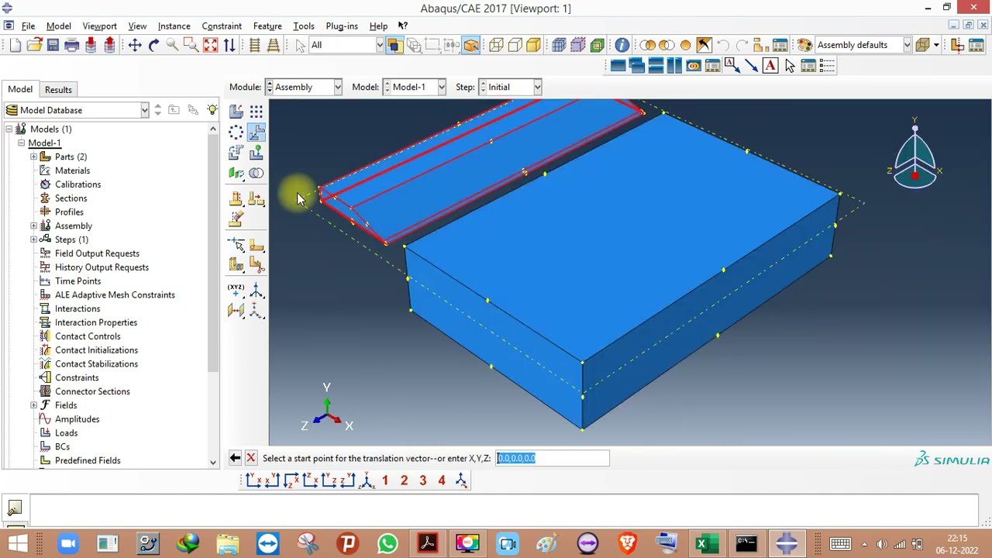
Task: Open the Color Code palette icon
Action: click(804, 45)
